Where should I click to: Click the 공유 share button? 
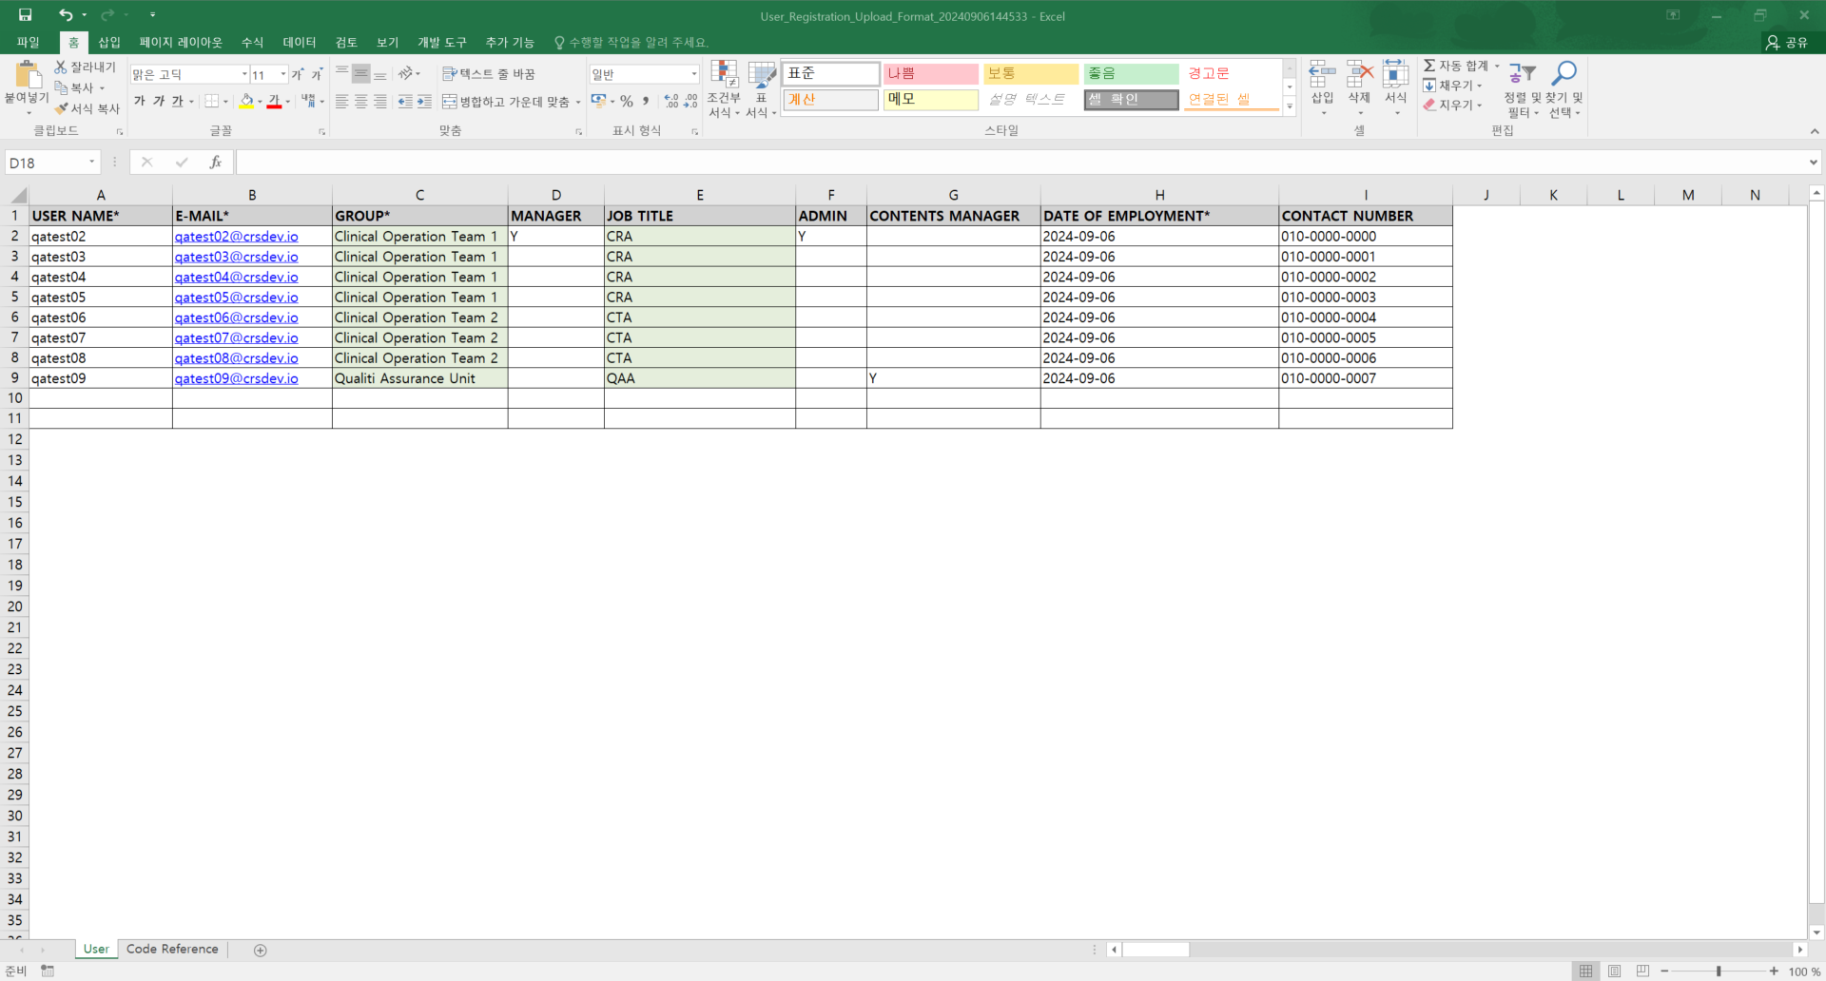click(x=1786, y=43)
